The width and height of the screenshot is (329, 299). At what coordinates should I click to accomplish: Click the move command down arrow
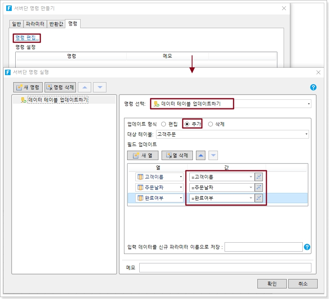pos(99,87)
